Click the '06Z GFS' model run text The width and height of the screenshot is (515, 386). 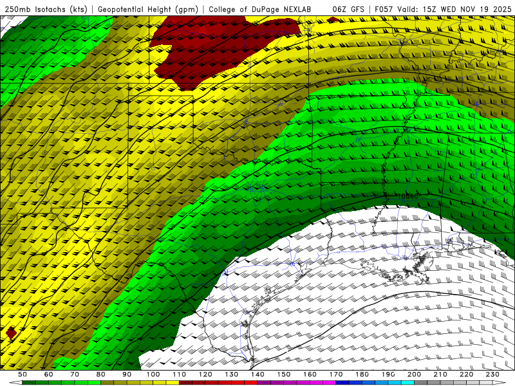(348, 9)
